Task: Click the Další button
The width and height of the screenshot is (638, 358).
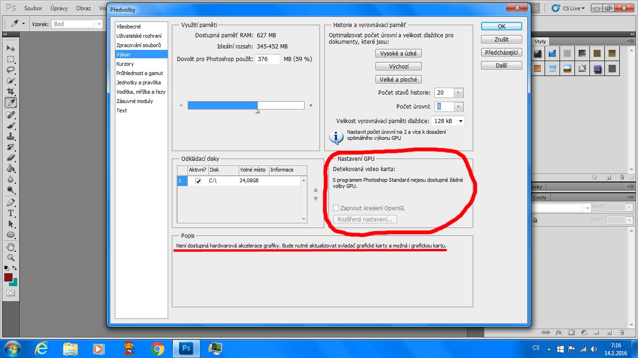Action: pyautogui.click(x=502, y=66)
